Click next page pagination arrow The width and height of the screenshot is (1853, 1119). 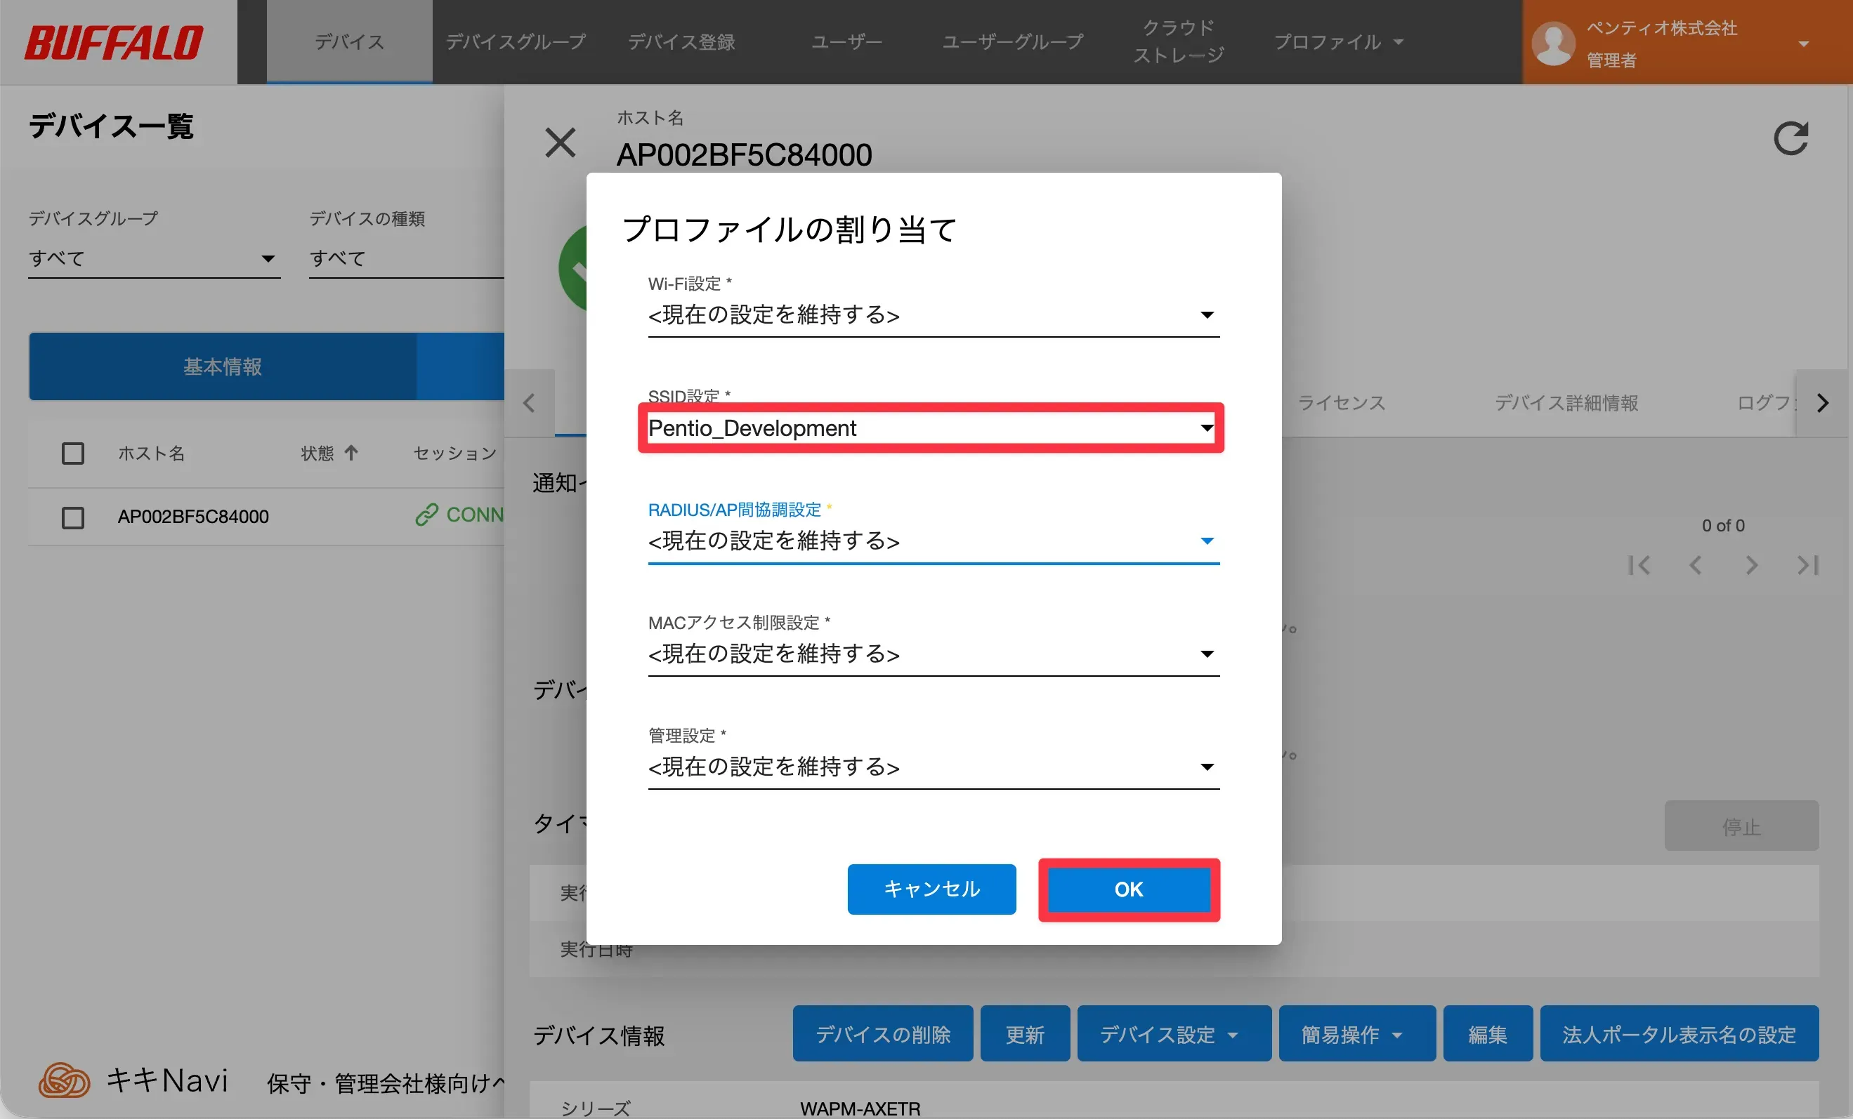tap(1751, 565)
